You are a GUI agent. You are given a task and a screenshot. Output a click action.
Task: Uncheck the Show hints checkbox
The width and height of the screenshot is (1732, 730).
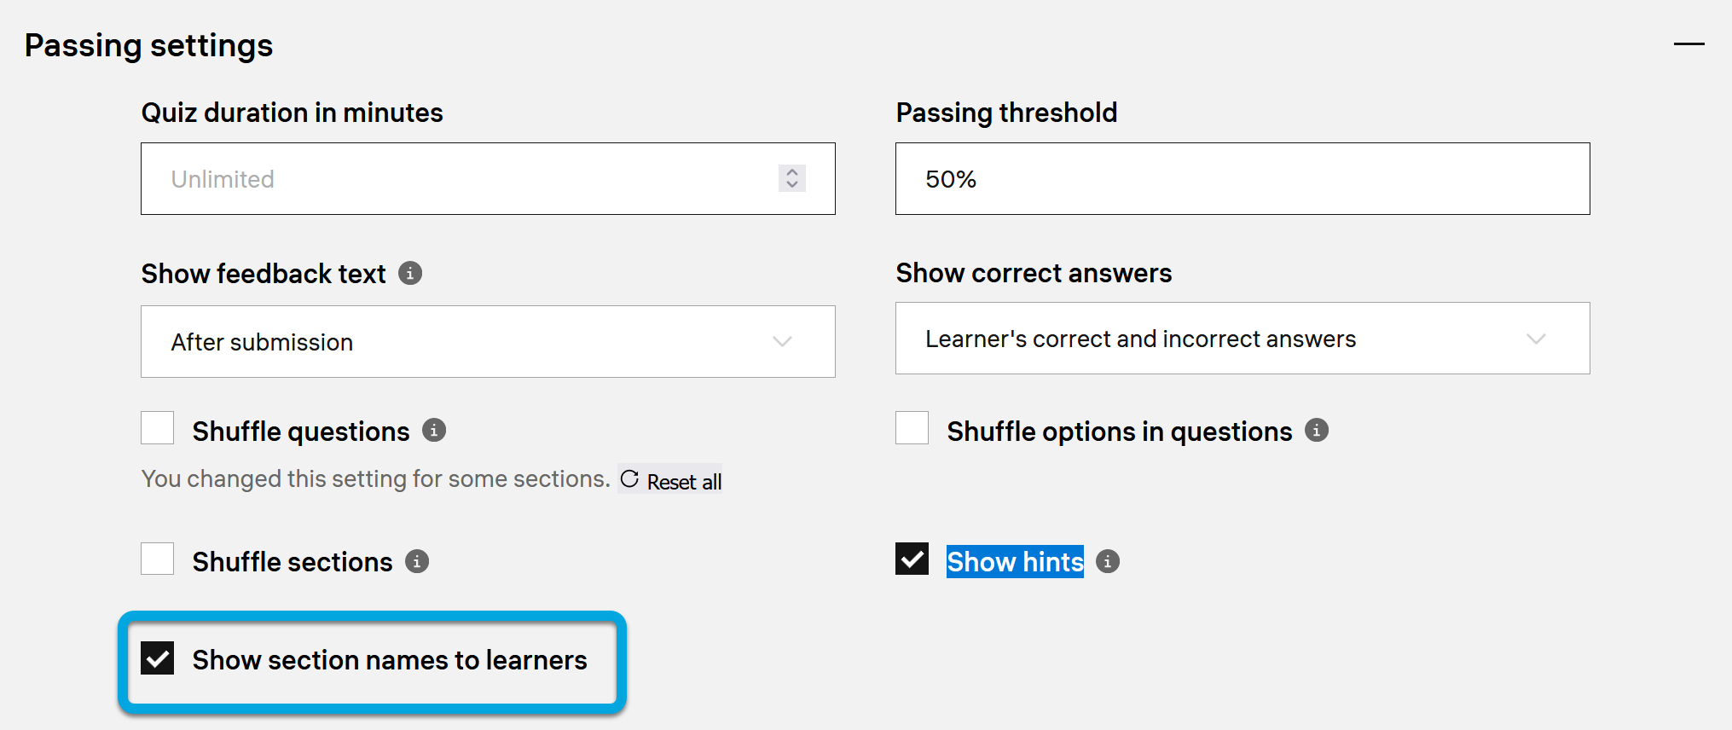point(912,559)
